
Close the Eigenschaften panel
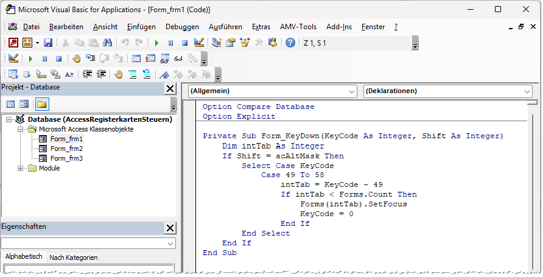pos(170,228)
